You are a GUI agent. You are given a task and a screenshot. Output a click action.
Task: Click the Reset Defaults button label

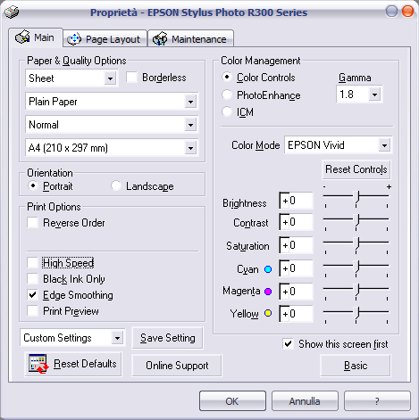click(85, 364)
